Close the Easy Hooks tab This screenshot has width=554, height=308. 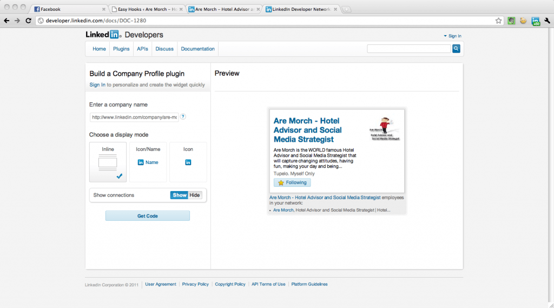(x=181, y=9)
